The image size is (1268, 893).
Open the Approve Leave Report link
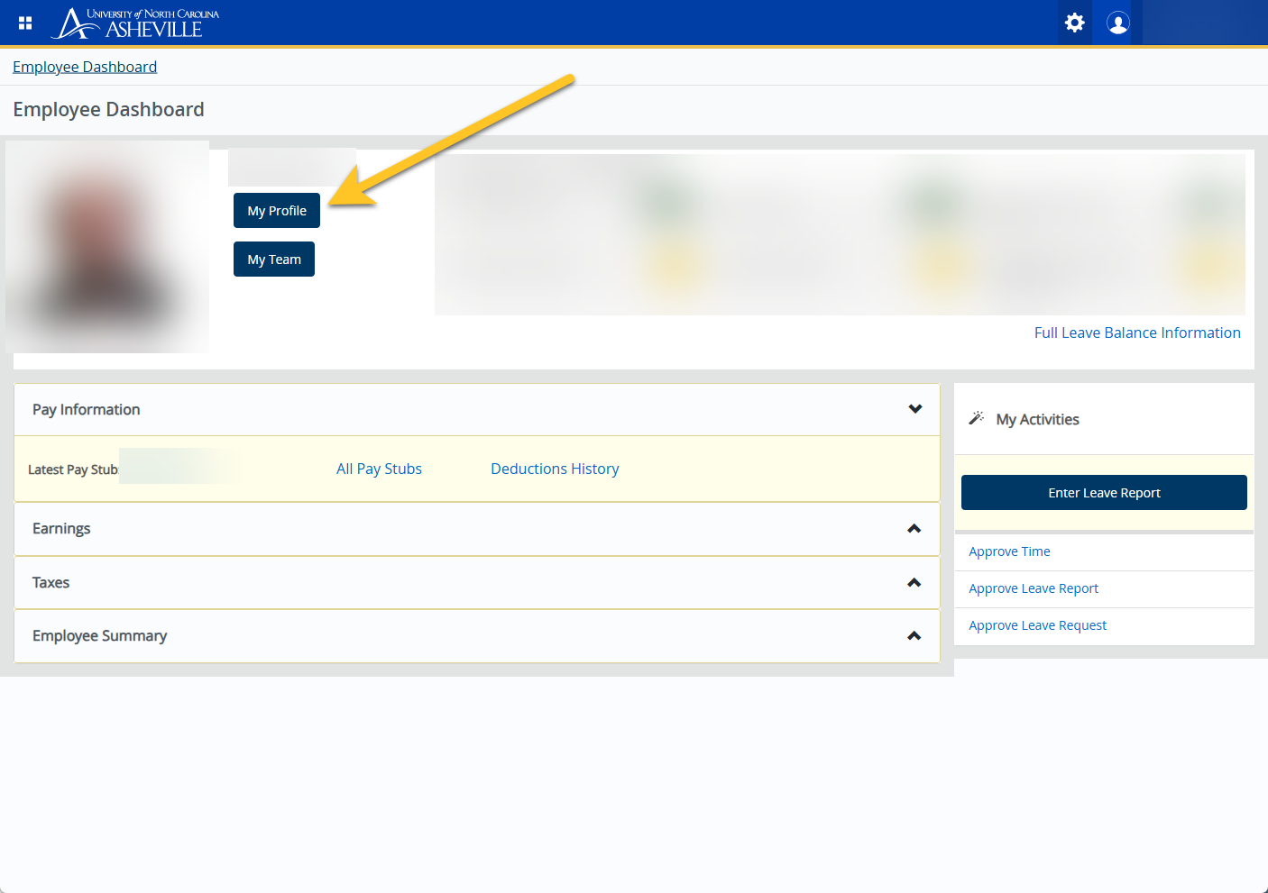coord(1034,588)
